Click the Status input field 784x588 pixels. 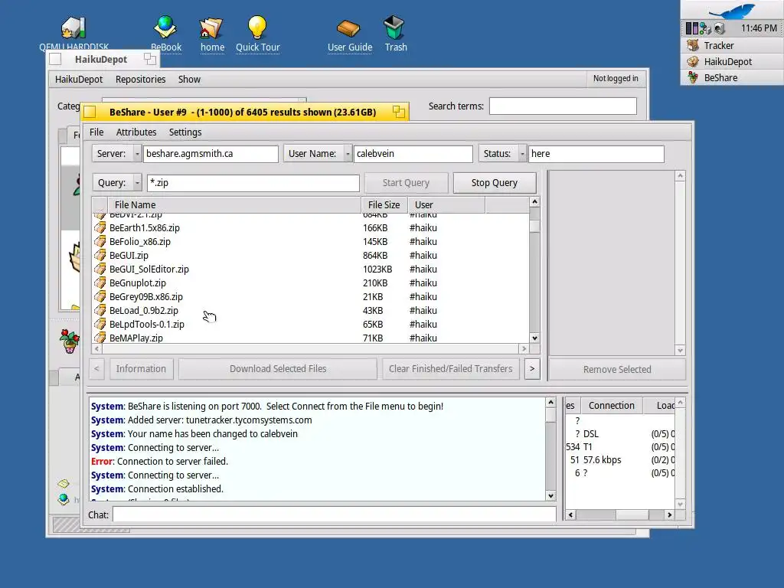[x=596, y=154]
